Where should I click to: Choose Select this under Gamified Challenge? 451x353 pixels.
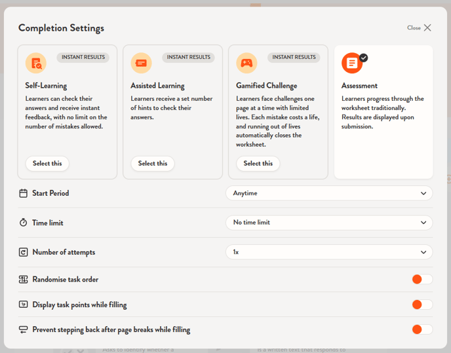258,164
